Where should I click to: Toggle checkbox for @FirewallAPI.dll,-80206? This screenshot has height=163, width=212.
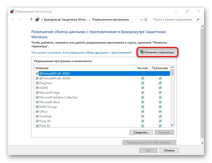tap(37, 78)
